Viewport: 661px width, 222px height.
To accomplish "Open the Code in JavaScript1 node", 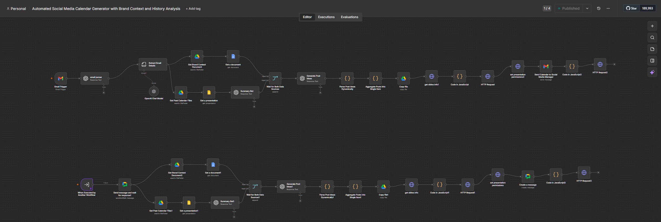I will point(440,184).
